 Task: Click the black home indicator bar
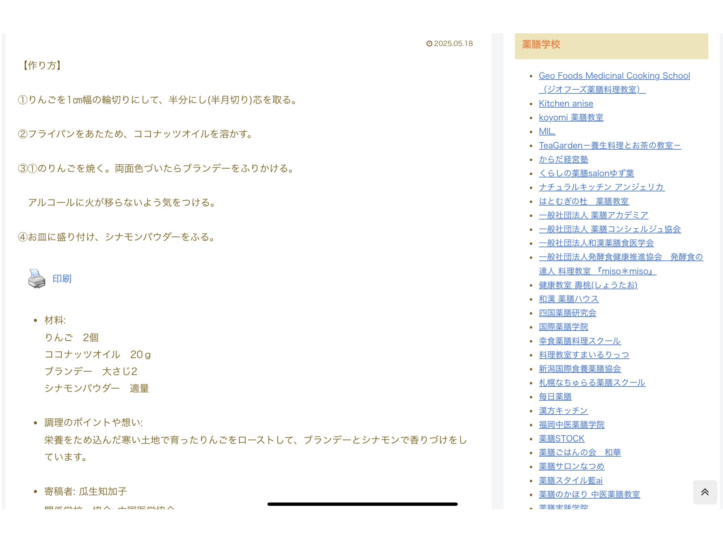[x=363, y=504]
